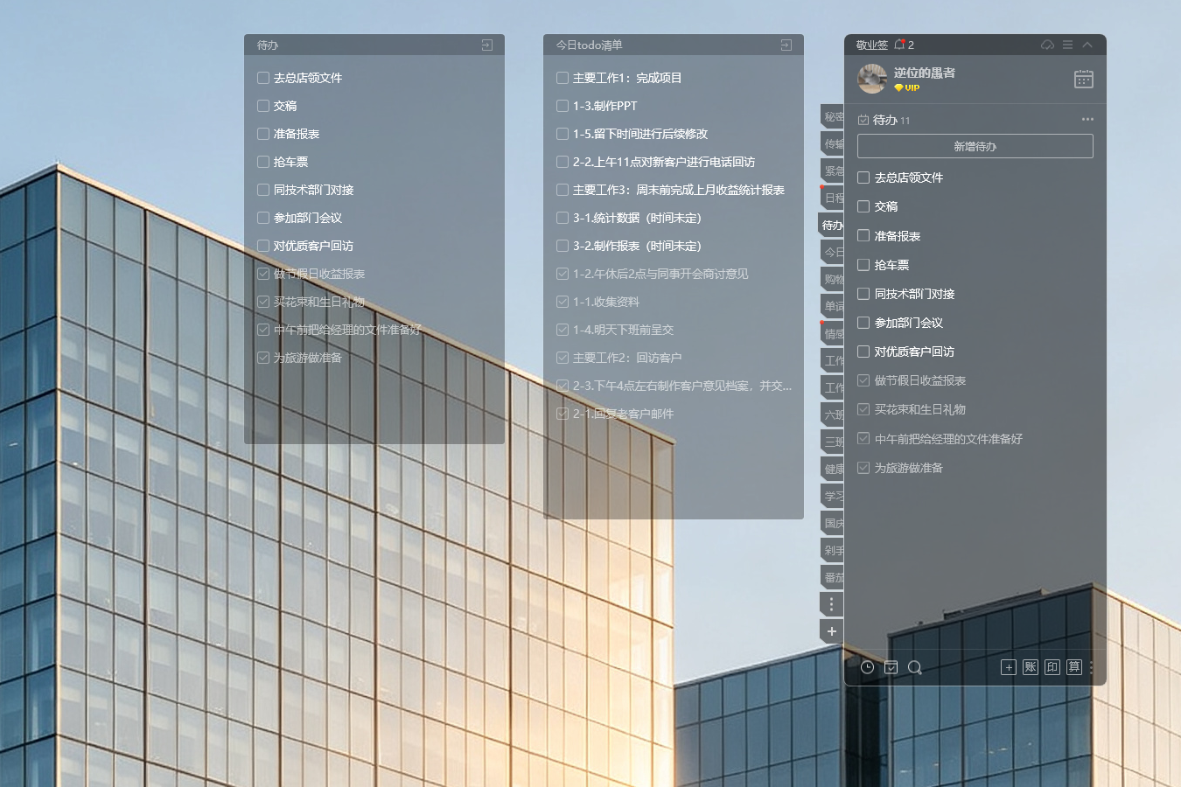Switch to the 健康 sidebar tab
Image resolution: width=1181 pixels, height=787 pixels.
(x=832, y=469)
